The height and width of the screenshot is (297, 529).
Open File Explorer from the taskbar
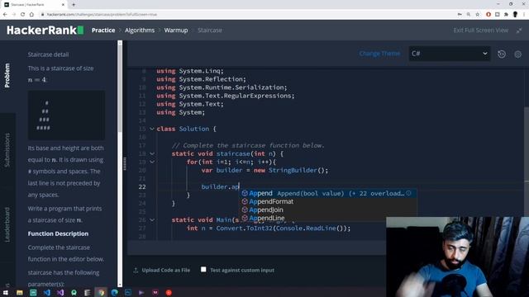pos(20,293)
